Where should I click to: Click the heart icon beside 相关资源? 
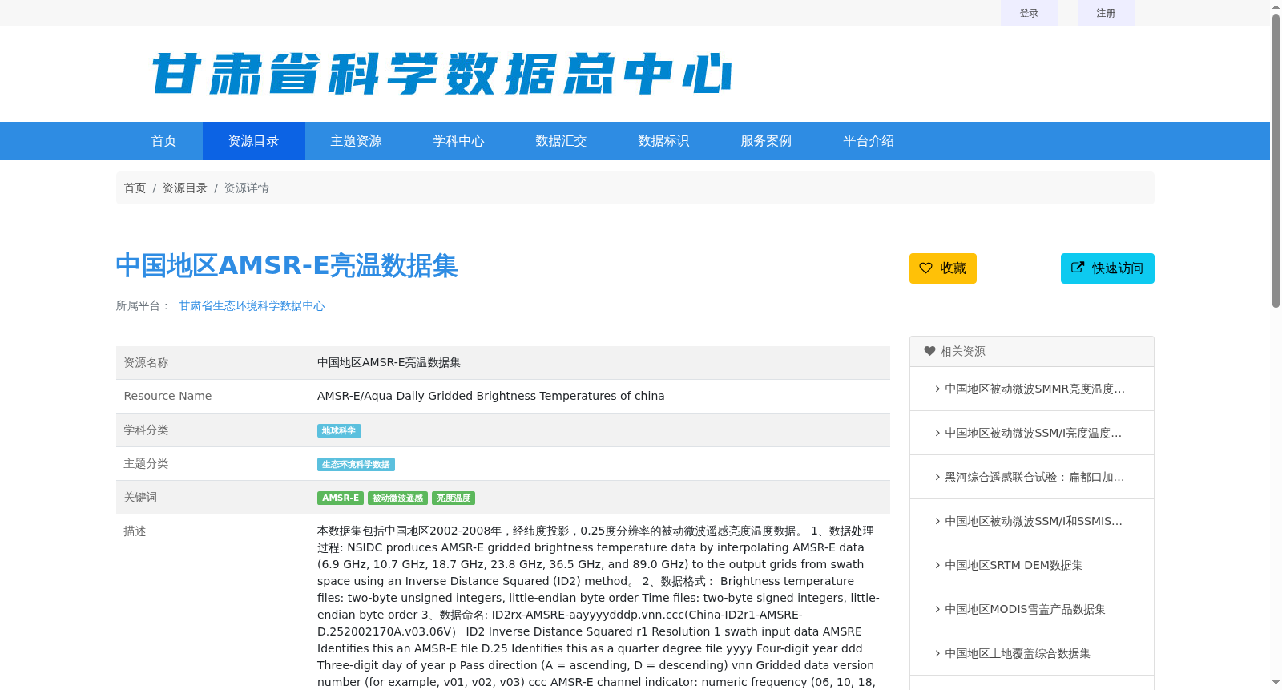pyautogui.click(x=929, y=351)
